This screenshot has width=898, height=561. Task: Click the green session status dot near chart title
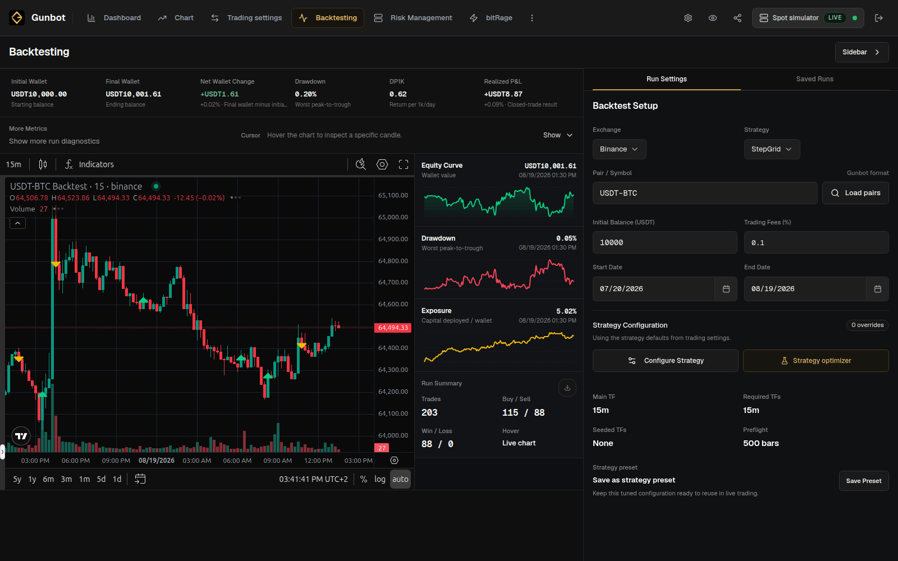coord(156,186)
